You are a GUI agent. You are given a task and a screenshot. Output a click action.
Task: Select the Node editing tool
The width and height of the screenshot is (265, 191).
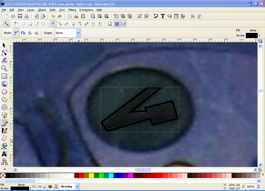tap(4, 53)
